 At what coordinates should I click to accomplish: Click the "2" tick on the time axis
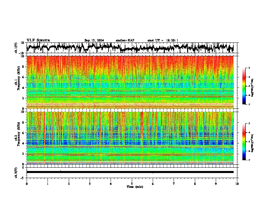click(x=69, y=184)
